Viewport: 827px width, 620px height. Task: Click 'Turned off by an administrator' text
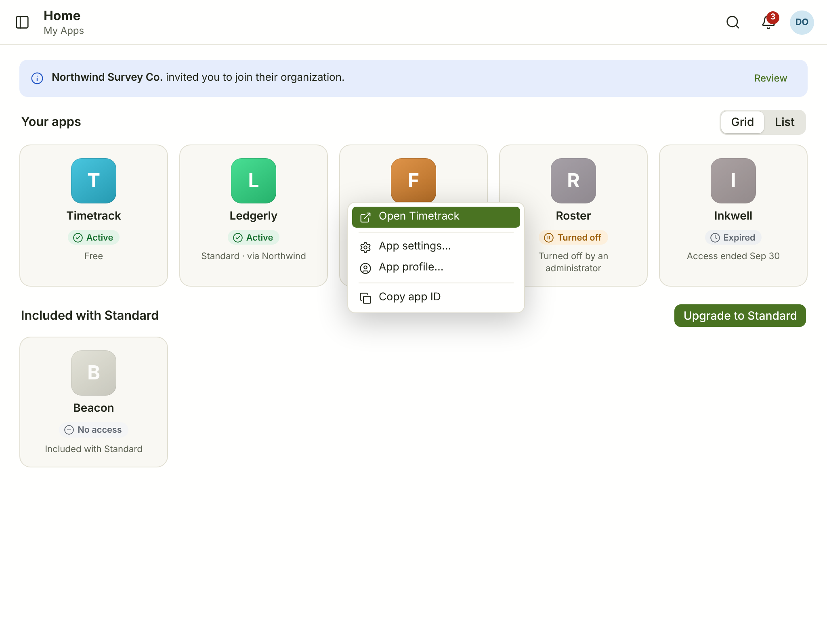573,262
